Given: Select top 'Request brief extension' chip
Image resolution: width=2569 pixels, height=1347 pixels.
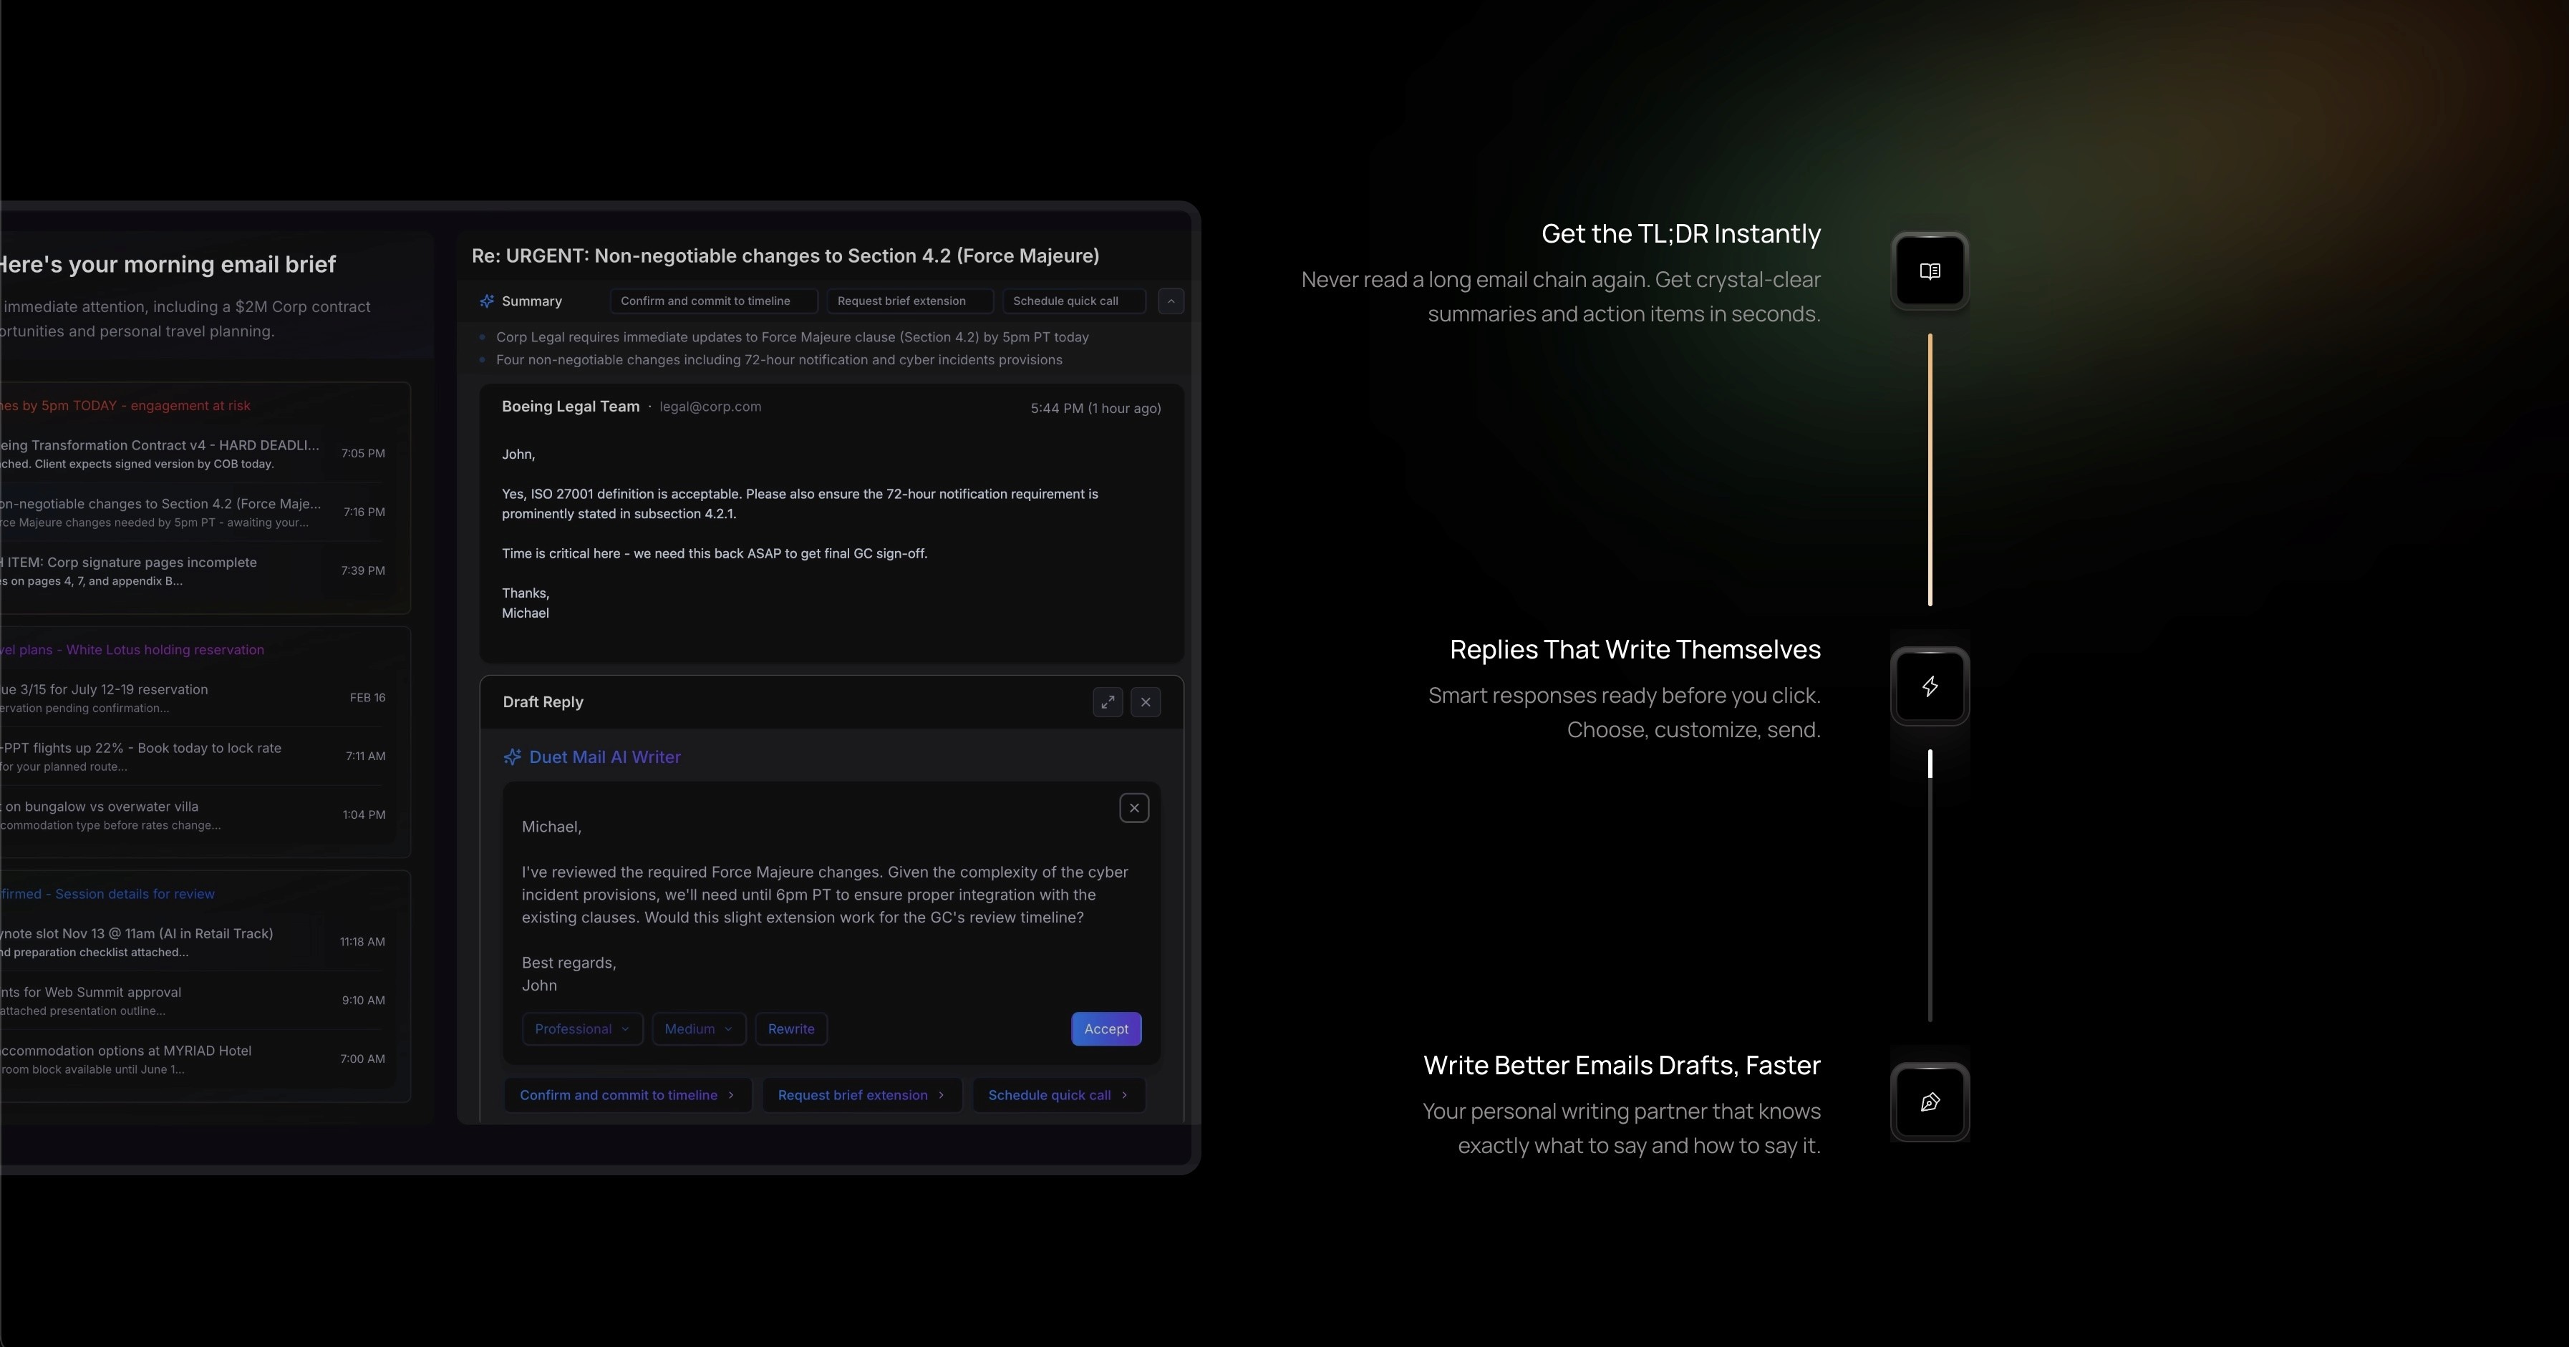Looking at the screenshot, I should click(908, 301).
